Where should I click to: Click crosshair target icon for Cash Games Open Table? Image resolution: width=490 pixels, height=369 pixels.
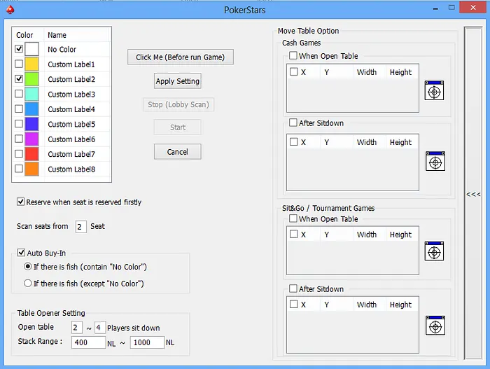pyautogui.click(x=434, y=91)
